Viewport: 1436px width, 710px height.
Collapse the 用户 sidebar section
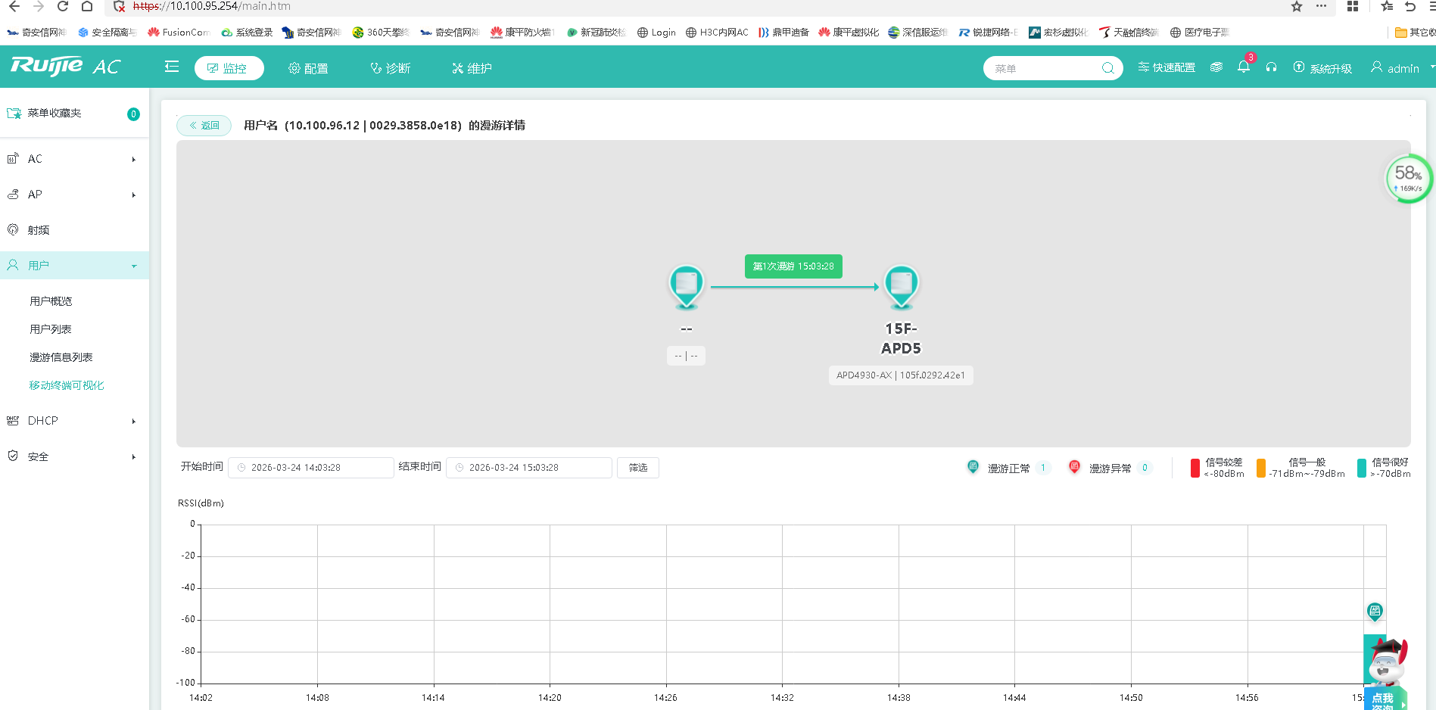coord(74,266)
